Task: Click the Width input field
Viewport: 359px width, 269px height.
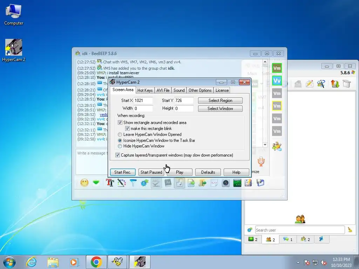Action: tap(143, 109)
